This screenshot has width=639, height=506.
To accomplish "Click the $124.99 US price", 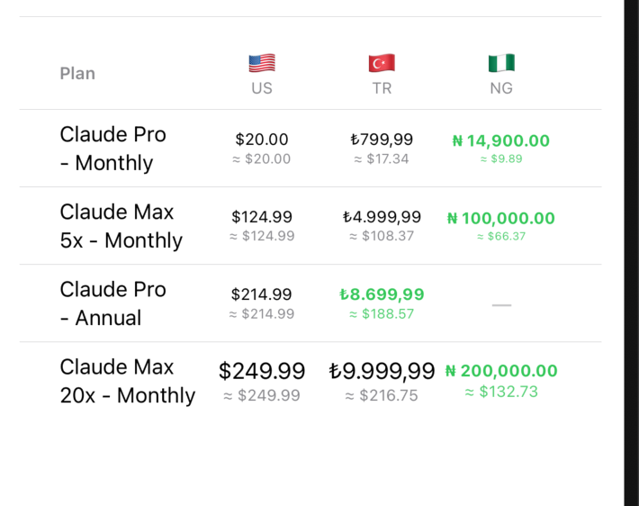I will (262, 217).
